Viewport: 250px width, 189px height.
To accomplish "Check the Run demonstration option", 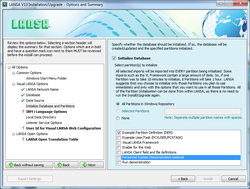I will pos(119,162).
